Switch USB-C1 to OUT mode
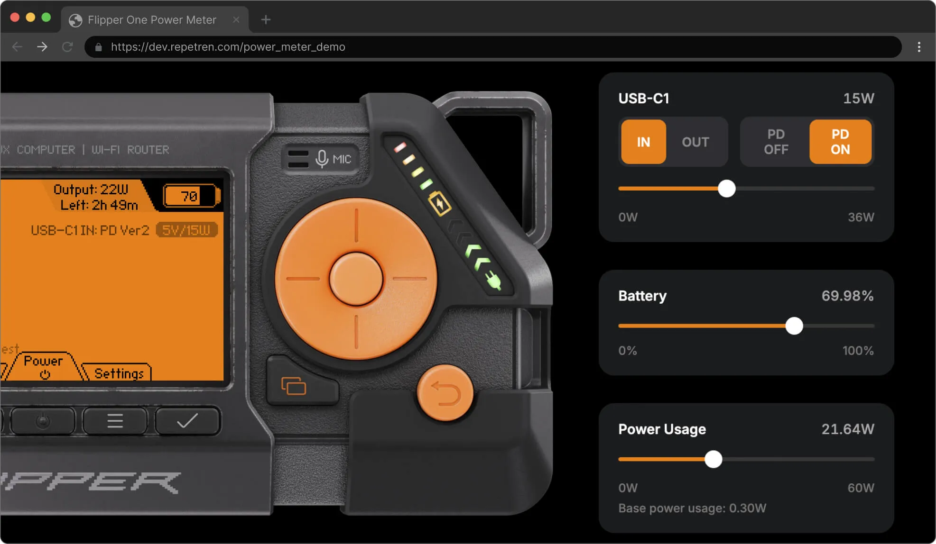 695,142
